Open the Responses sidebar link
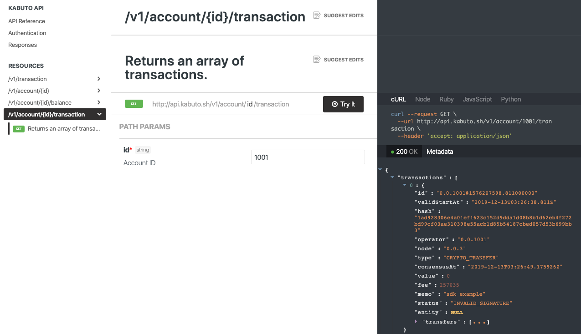 (22, 45)
